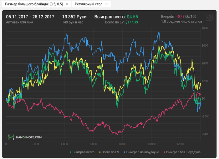Viewport: 219px width, 159px height.
Task: Click the Выиграл всего $4.55 total
Action: [116, 17]
